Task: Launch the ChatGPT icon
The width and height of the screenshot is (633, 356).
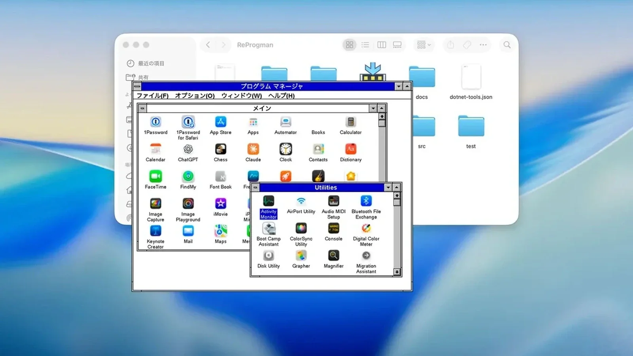Action: (188, 149)
